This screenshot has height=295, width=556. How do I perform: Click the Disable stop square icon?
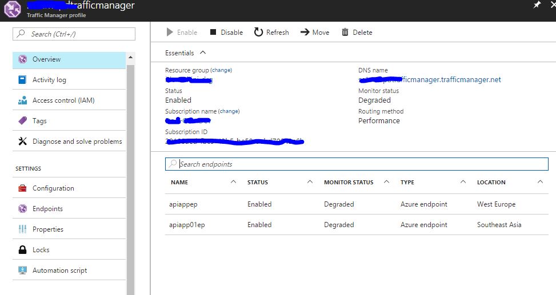[213, 32]
